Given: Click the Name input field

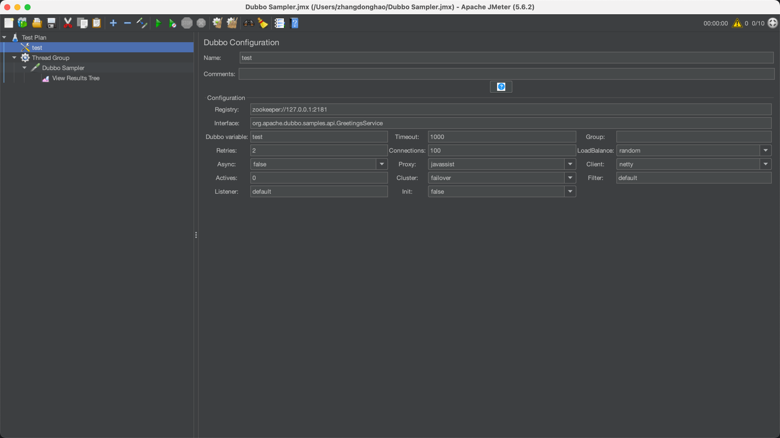Looking at the screenshot, I should [506, 58].
